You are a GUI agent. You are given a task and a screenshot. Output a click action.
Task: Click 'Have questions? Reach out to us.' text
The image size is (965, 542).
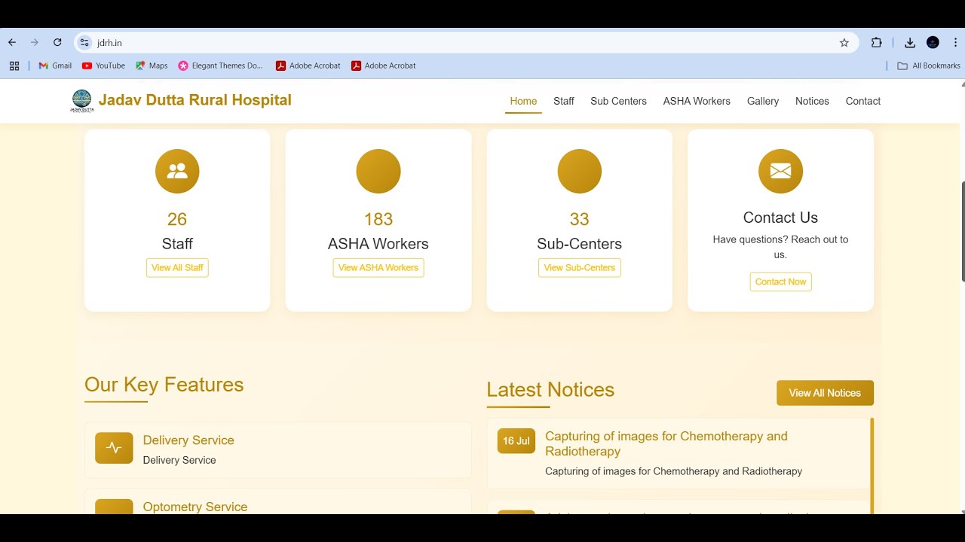click(x=780, y=247)
